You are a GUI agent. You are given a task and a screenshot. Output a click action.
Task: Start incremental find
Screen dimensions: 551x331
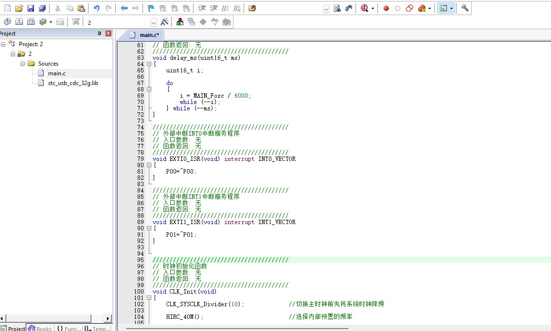point(349,8)
